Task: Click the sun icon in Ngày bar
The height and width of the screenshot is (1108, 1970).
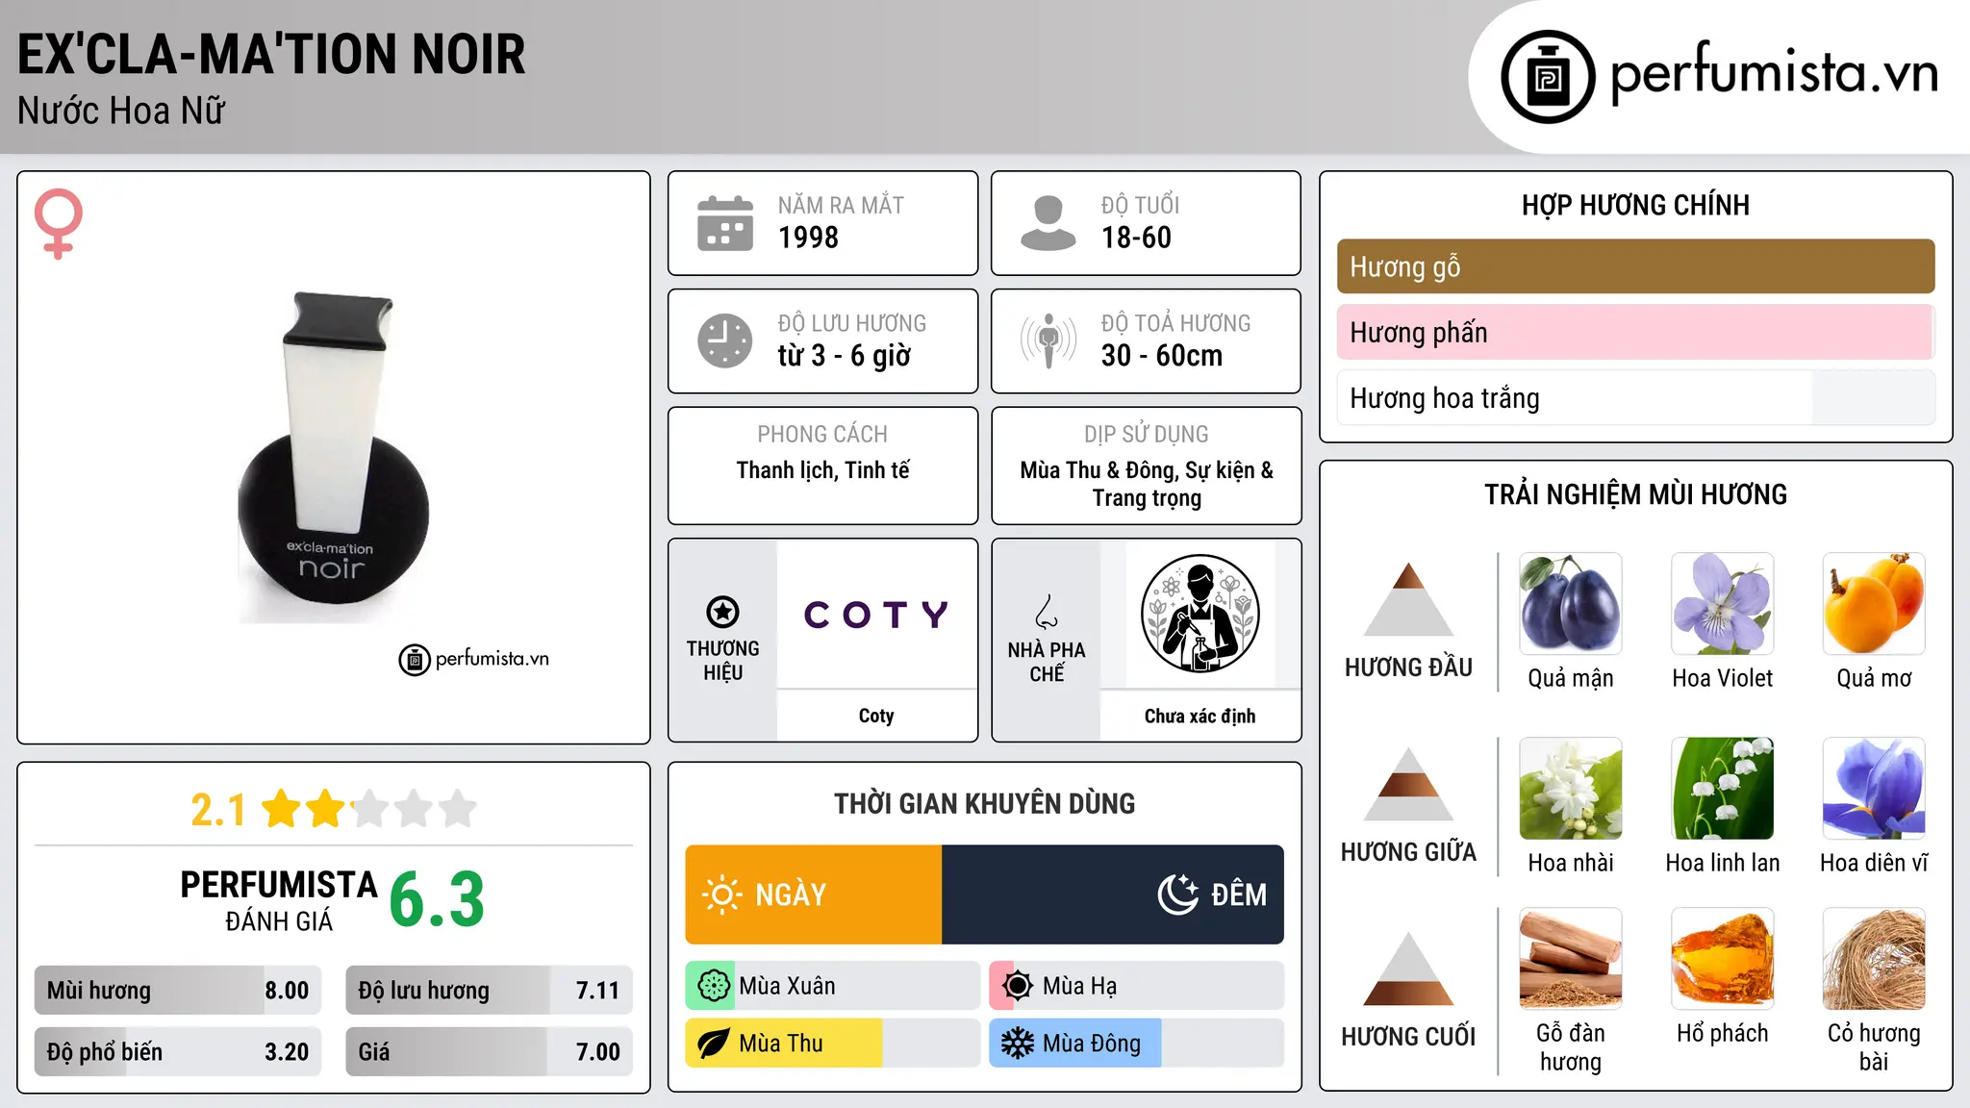Action: pos(721,894)
